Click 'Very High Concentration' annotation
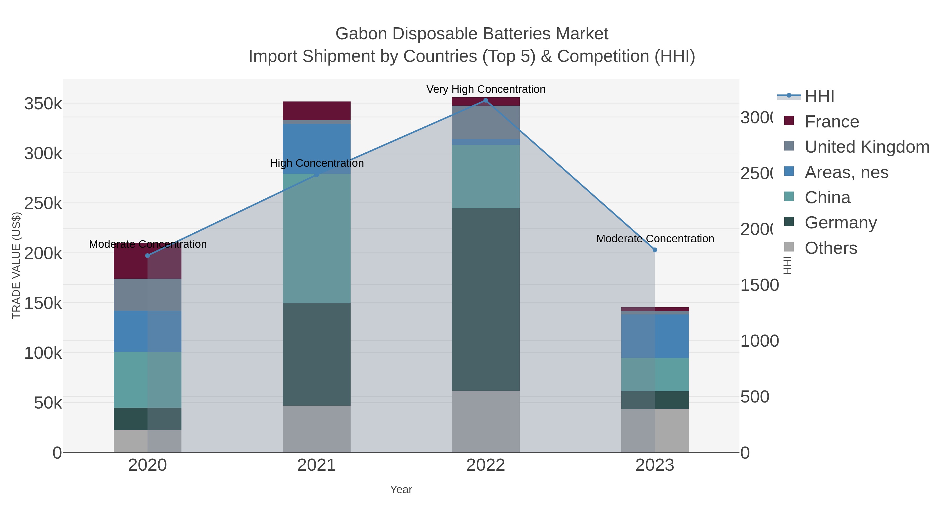Image resolution: width=944 pixels, height=531 pixels. 486,89
